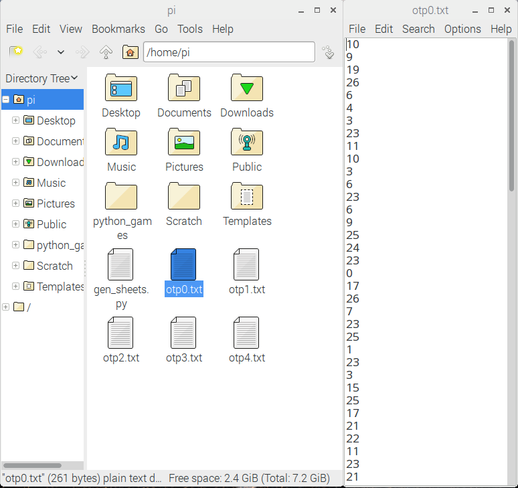
Task: Click the line '0' in editor text
Action: 349,273
